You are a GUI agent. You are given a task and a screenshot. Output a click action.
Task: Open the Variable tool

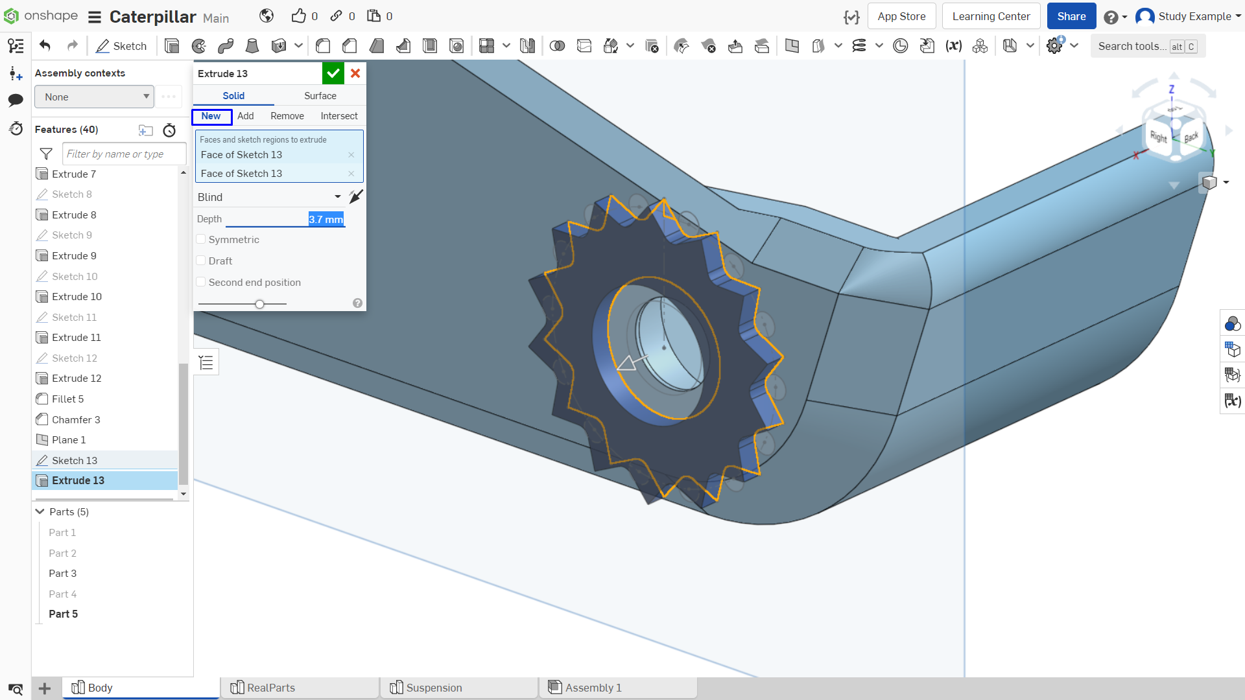click(x=953, y=46)
